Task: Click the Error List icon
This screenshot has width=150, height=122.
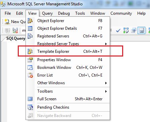Action: click(x=30, y=75)
